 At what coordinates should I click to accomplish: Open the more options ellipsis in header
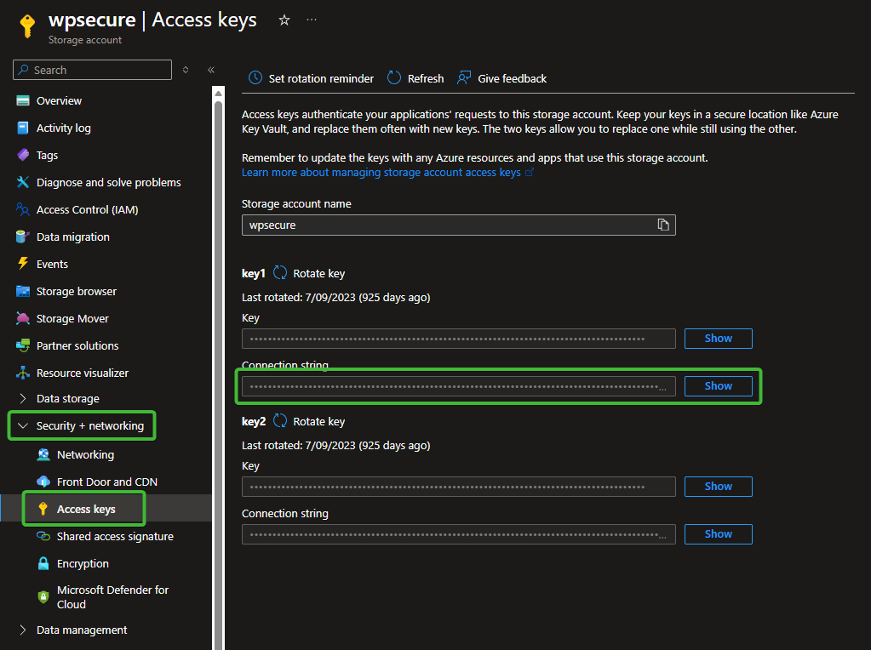tap(312, 20)
